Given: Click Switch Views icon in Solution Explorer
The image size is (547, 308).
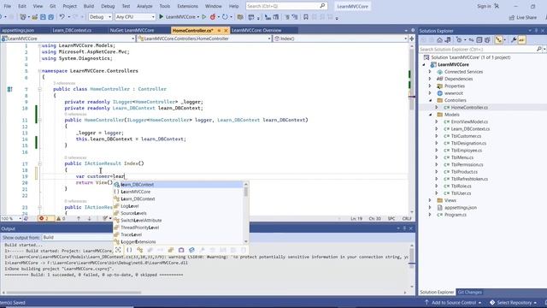Looking at the screenshot, I should click(x=448, y=40).
